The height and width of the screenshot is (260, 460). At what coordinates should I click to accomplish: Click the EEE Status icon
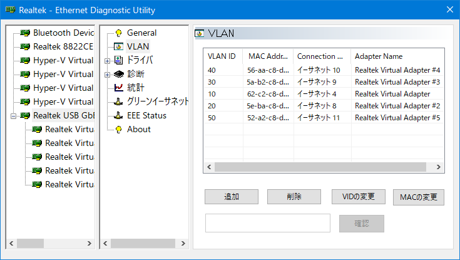118,115
